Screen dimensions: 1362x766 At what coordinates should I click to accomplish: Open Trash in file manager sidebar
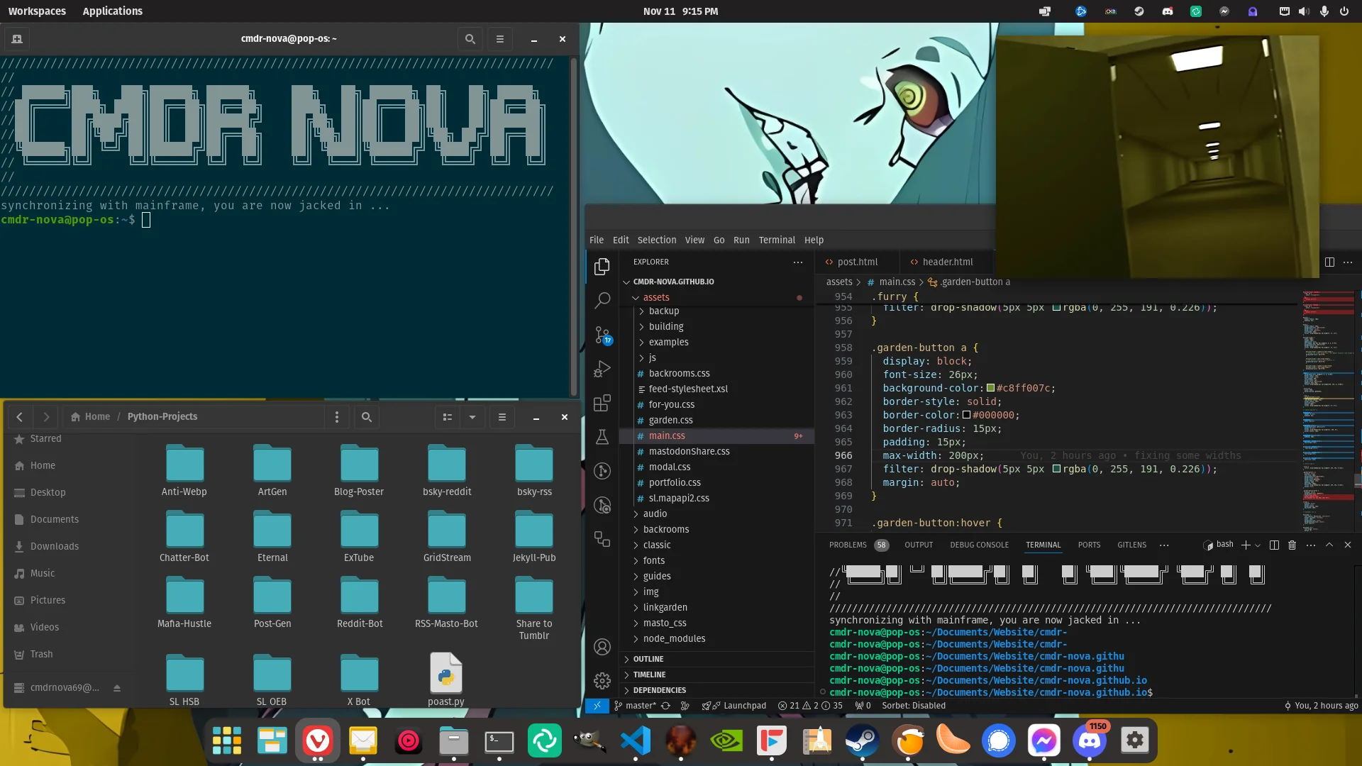coord(41,654)
